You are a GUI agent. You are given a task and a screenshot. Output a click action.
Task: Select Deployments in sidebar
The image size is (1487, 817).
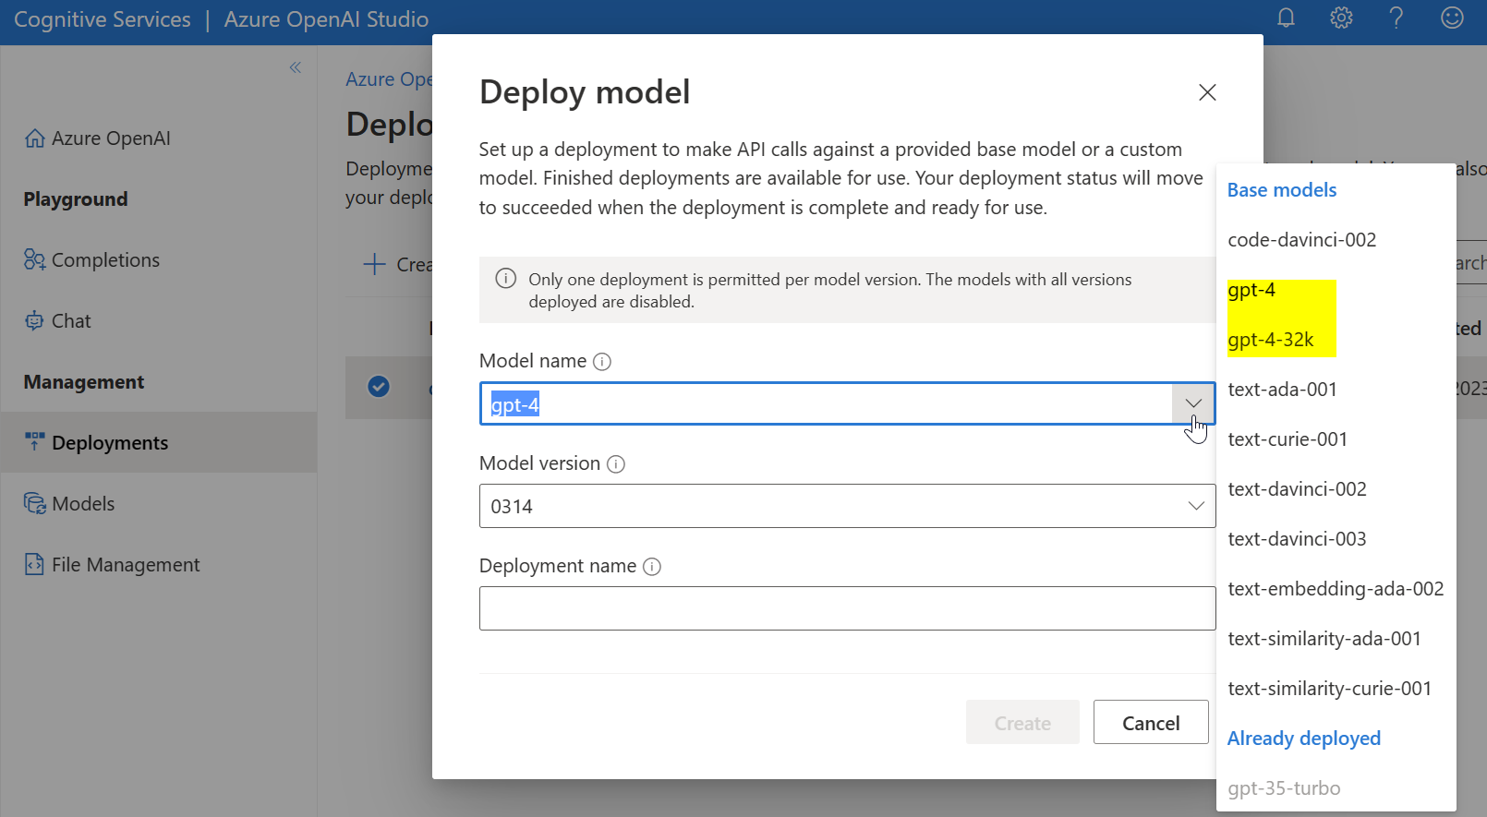159,442
